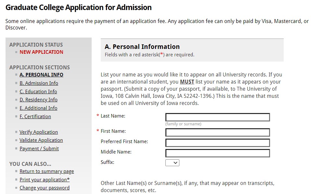Open the F. Certification section

35,116
